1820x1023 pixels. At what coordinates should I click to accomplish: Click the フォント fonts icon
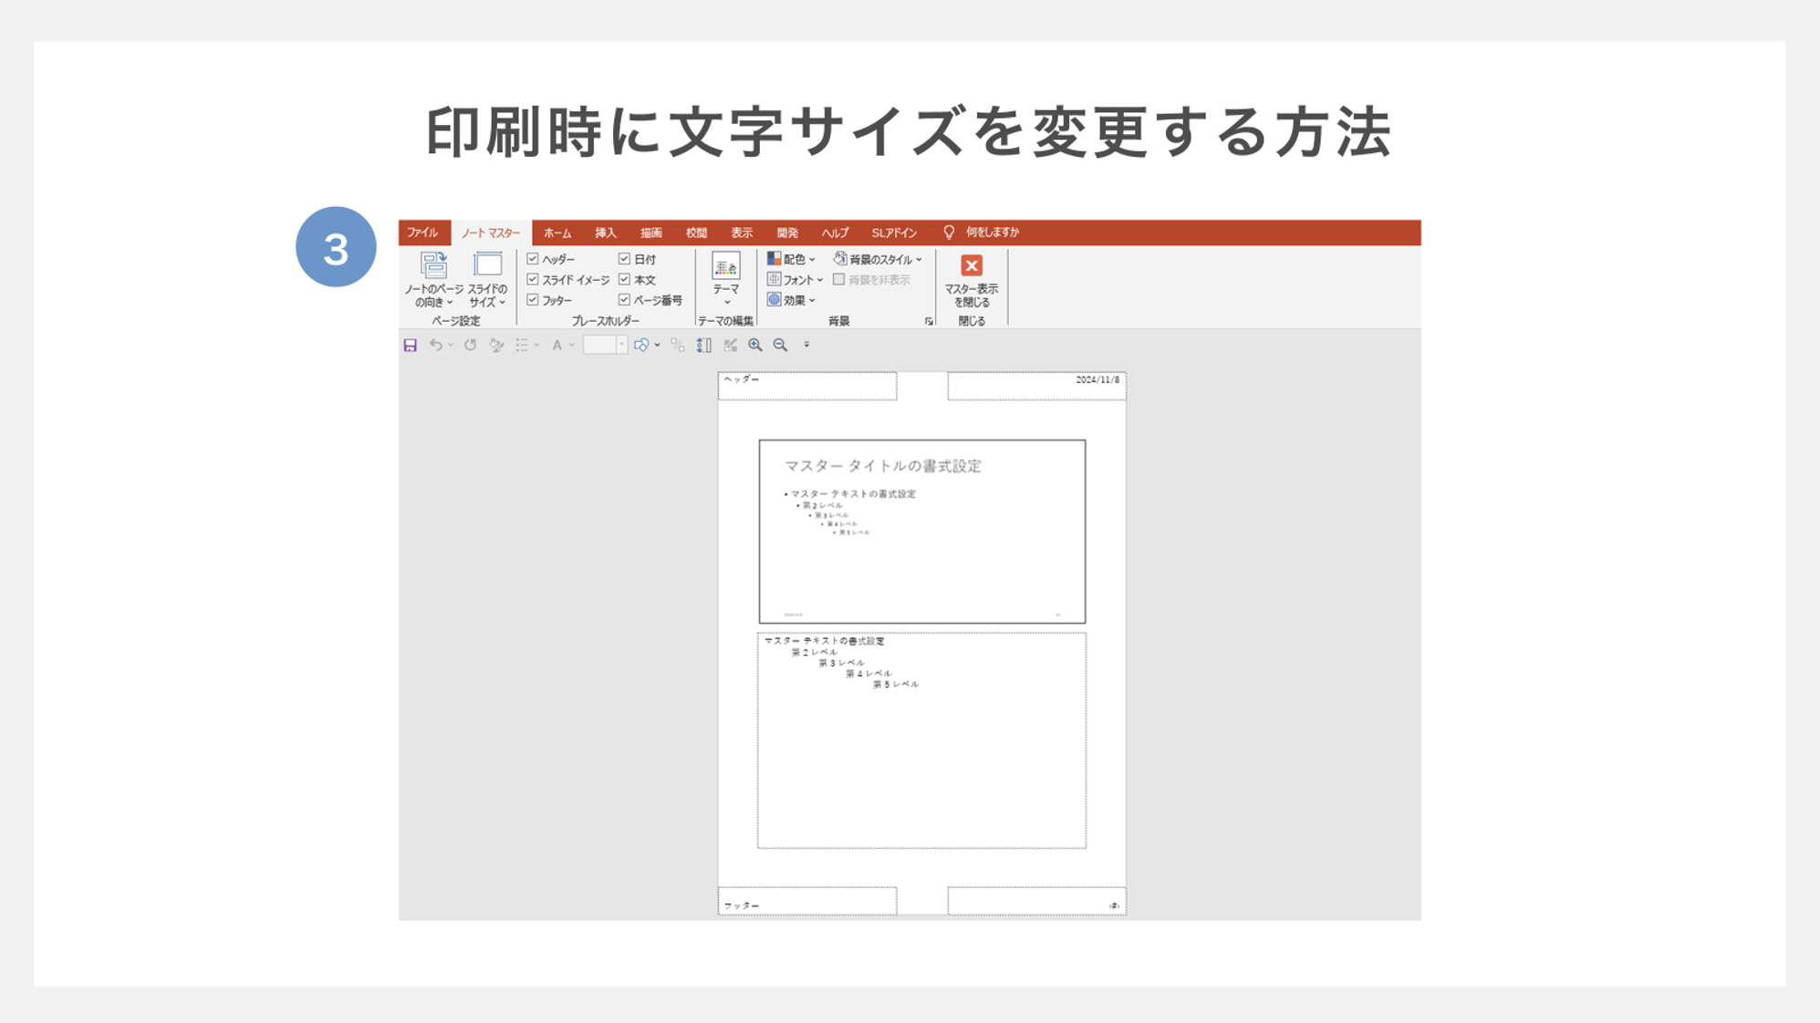point(775,279)
